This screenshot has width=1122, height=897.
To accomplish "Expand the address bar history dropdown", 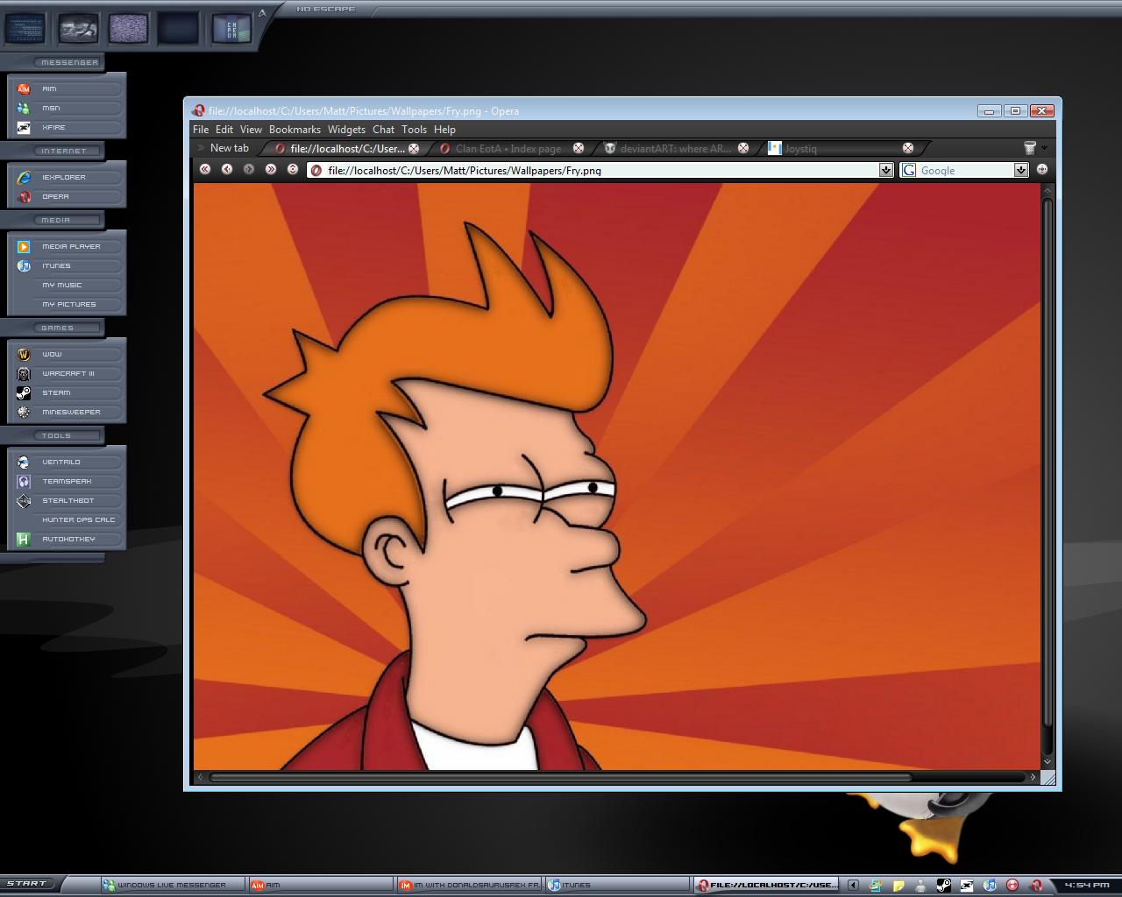I will 886,170.
